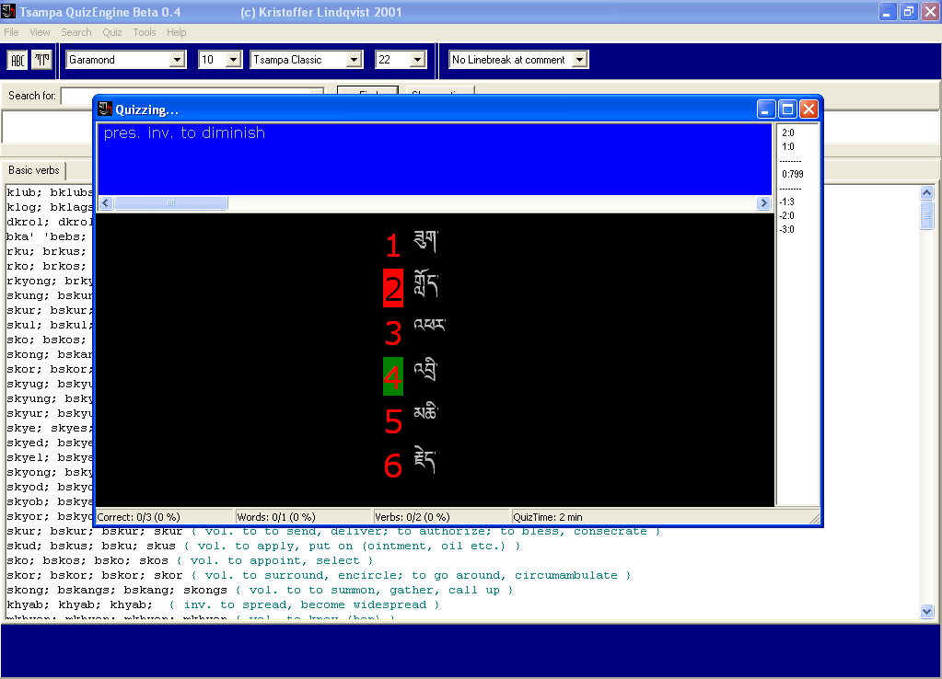
Task: Choose quiz answer number 2 highlighted red
Action: (x=393, y=289)
